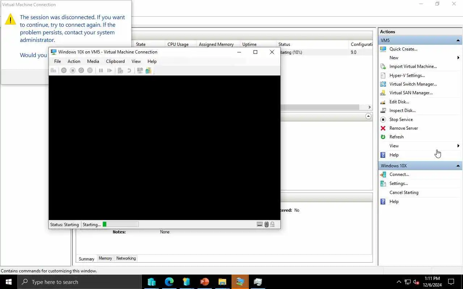This screenshot has width=463, height=289.
Task: Open Microsoft Edge from taskbar
Action: [169, 282]
